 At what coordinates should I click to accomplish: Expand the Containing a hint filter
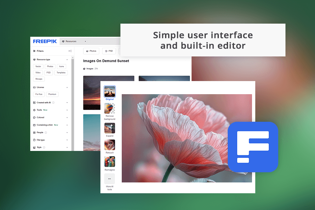pyautogui.click(x=67, y=125)
